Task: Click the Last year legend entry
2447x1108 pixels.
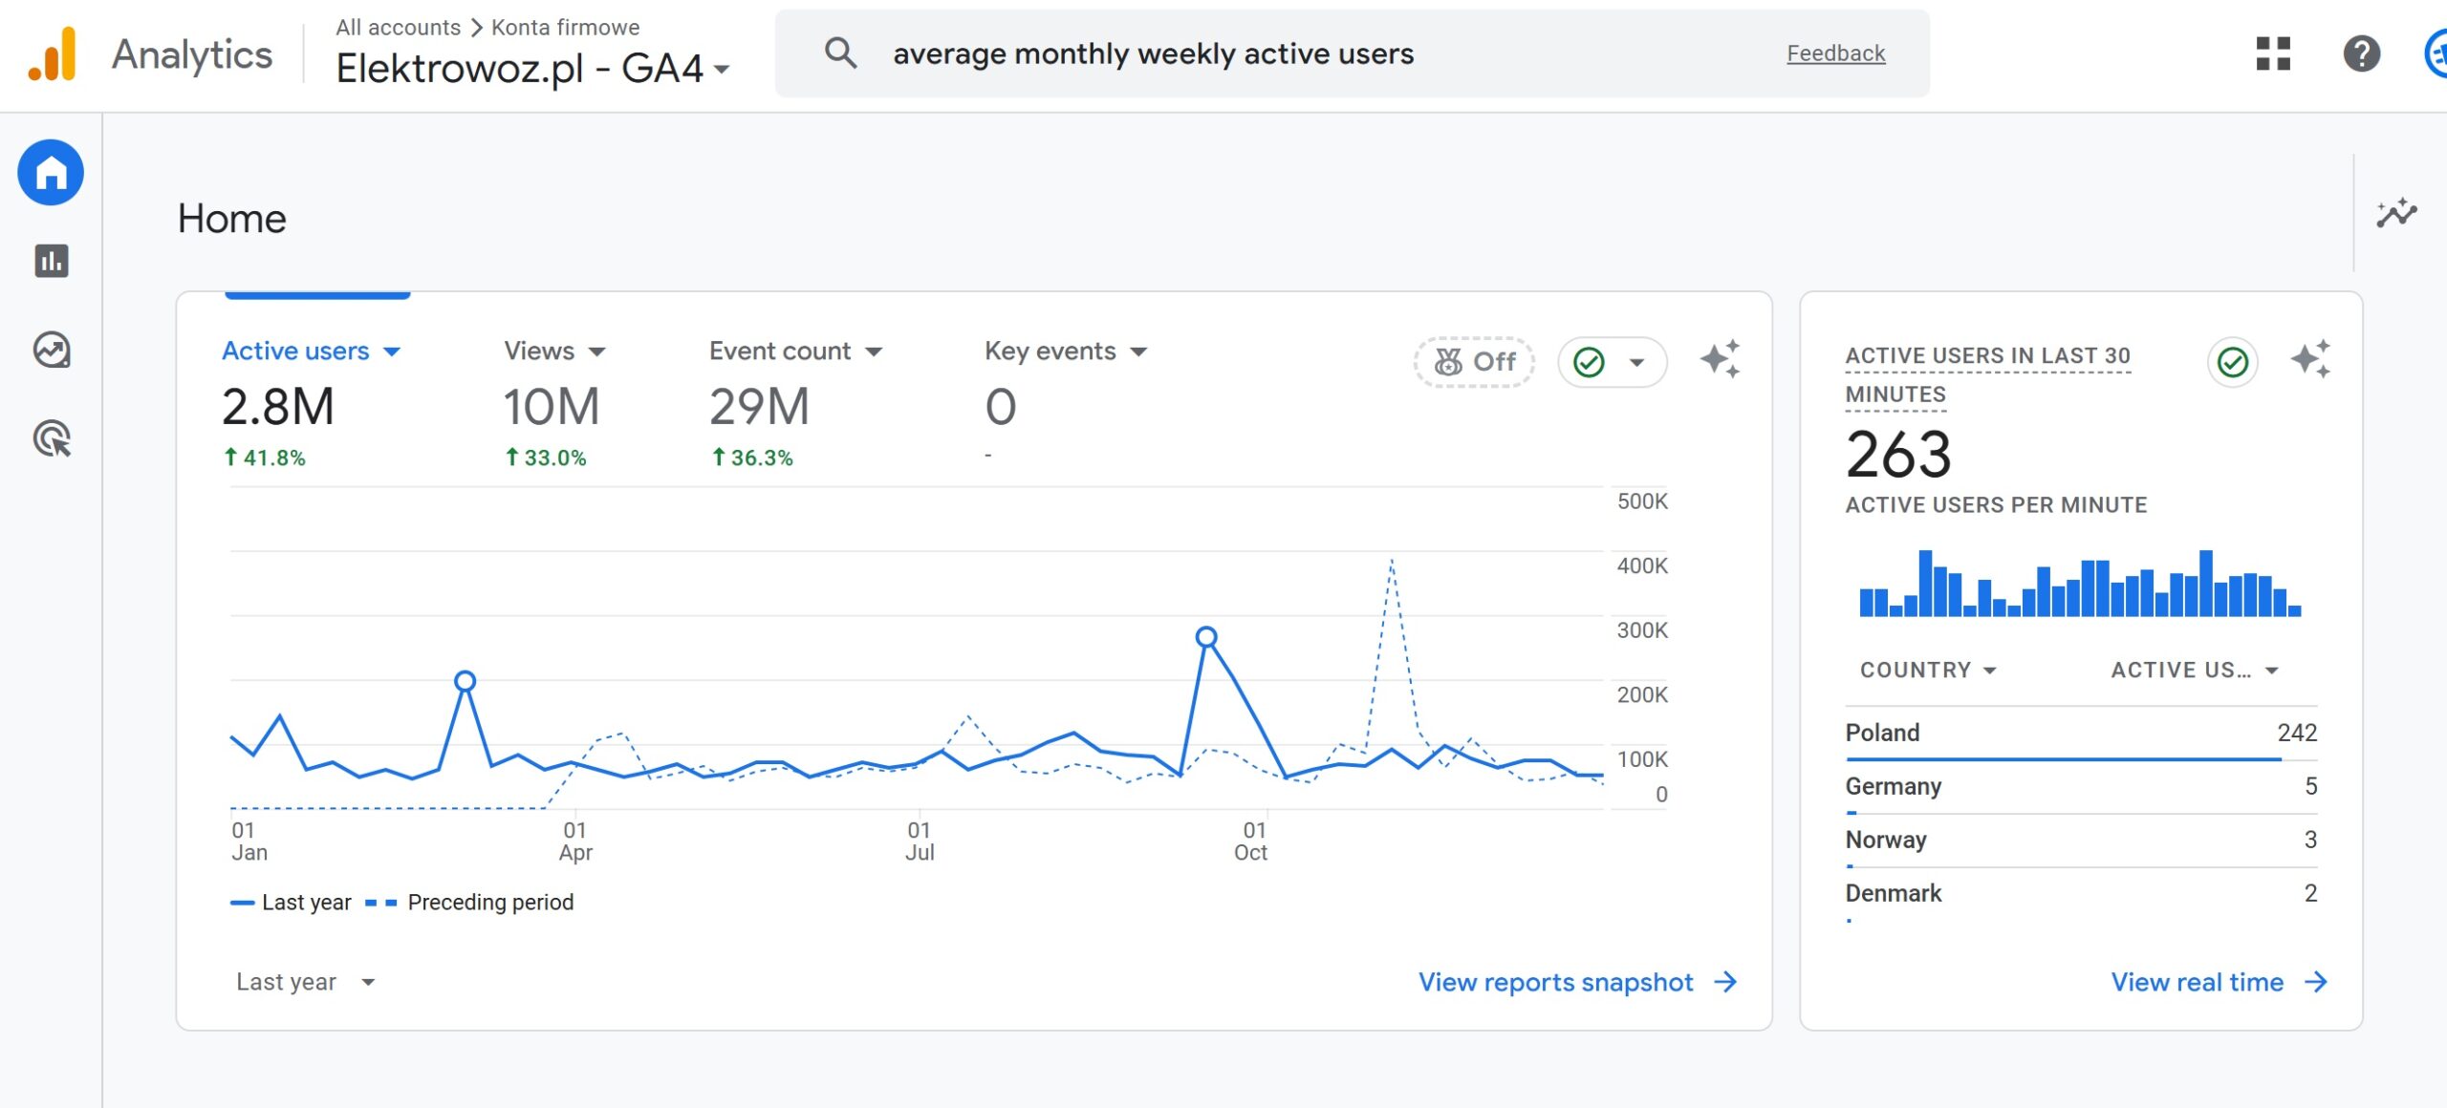Action: point(292,902)
